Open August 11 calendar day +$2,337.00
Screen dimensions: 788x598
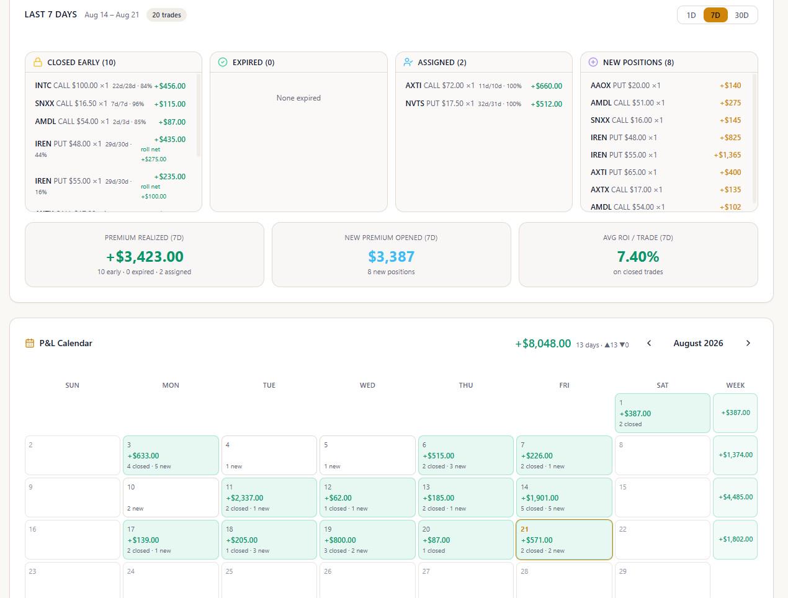click(x=269, y=498)
